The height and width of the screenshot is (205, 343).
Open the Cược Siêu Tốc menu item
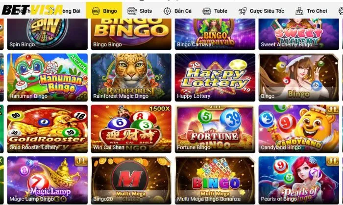coord(261,11)
